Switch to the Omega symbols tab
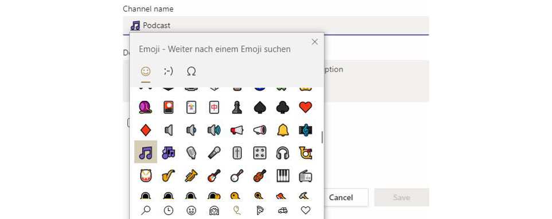This screenshot has width=552, height=219. pos(191,71)
